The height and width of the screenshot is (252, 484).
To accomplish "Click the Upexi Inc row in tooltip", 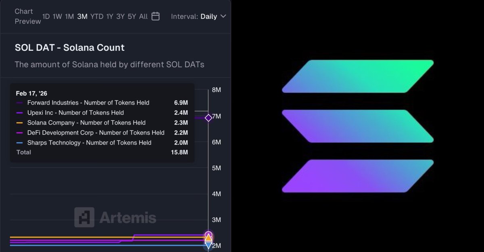I will coord(102,113).
